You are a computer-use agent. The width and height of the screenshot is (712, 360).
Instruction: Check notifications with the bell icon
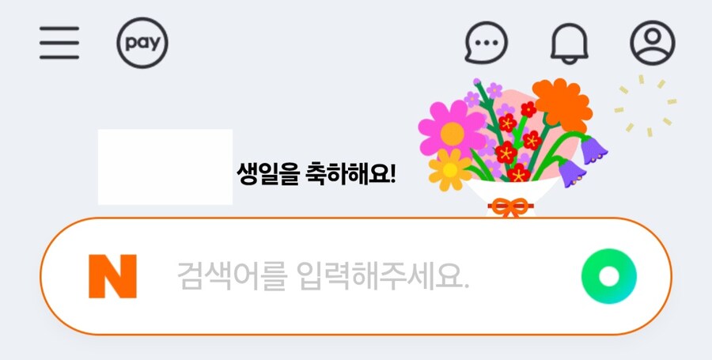click(570, 44)
